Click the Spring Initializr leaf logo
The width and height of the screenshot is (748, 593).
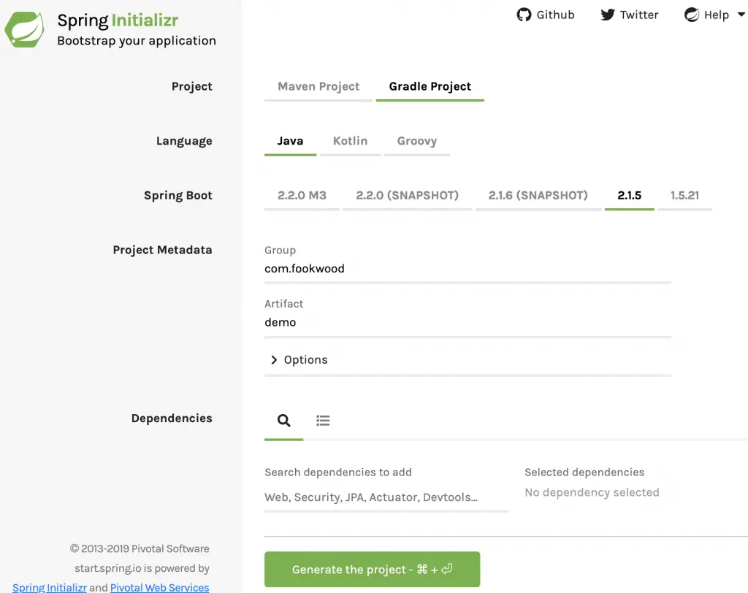(24, 29)
